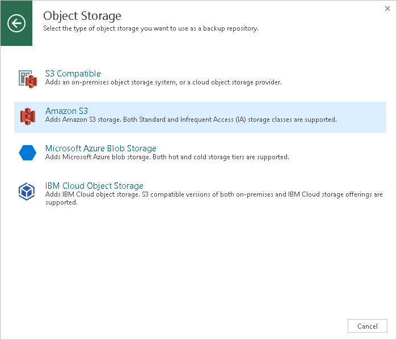The image size is (397, 340).
Task: Select the S3 Compatible title link
Action: [73, 74]
